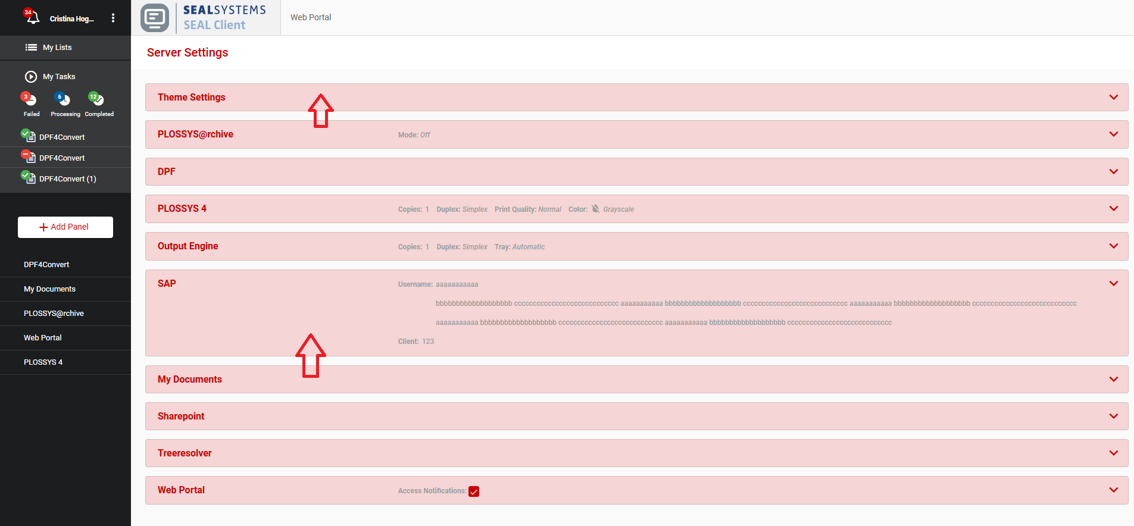Viewport: 1134px width, 526px height.
Task: Uncheck the Access Notifications checkbox
Action: (x=474, y=491)
